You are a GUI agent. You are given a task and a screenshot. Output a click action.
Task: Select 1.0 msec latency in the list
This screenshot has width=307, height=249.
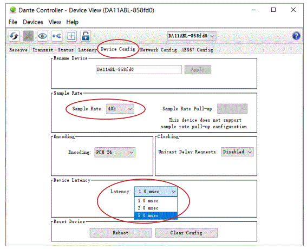coord(156,201)
